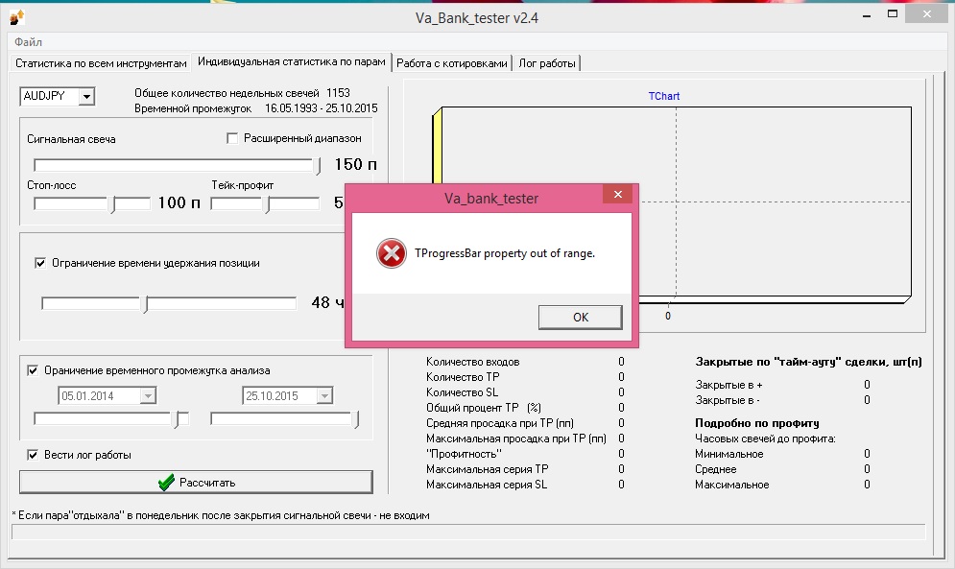The image size is (955, 569).
Task: Click the Минимальное label
Action: tap(729, 454)
